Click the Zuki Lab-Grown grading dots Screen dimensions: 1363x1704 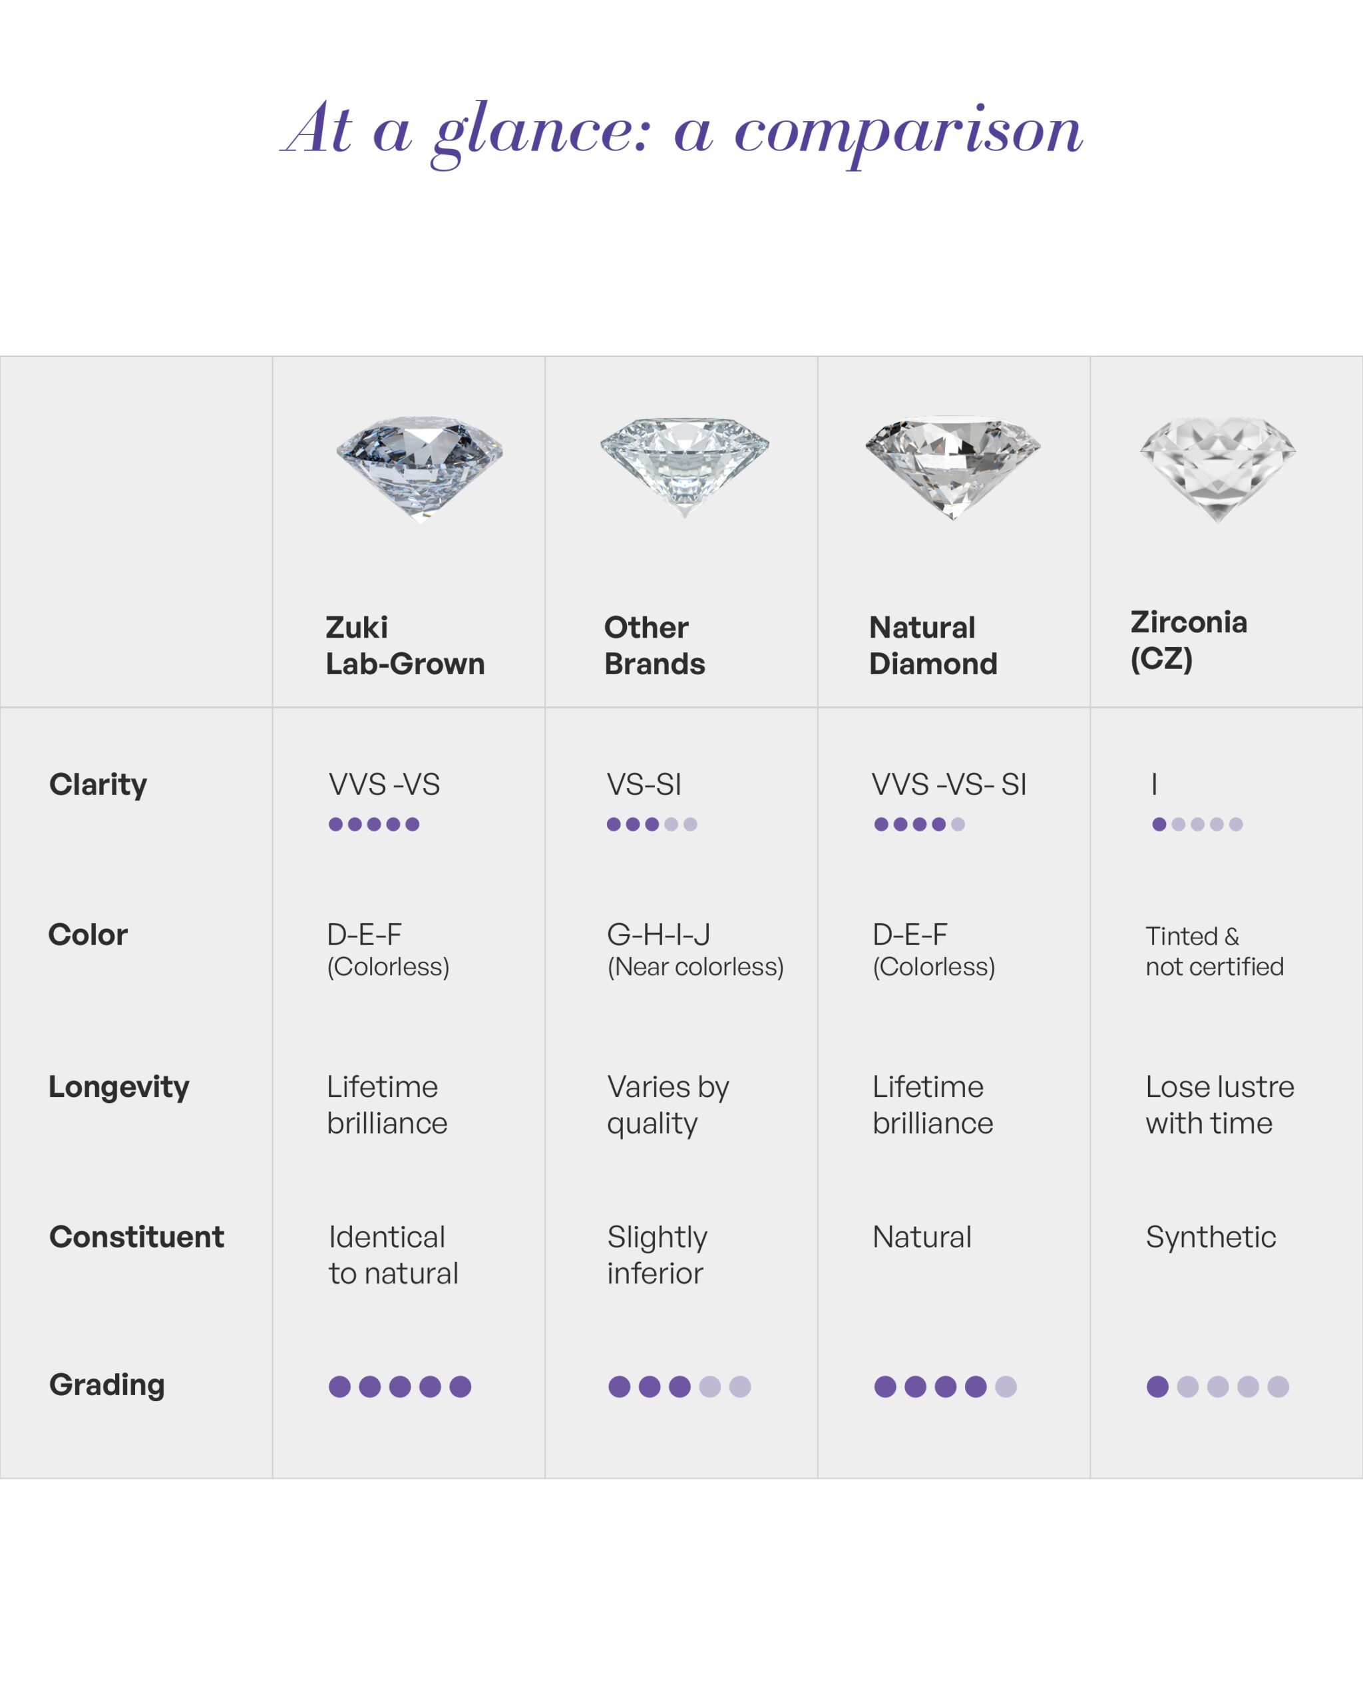click(400, 1386)
